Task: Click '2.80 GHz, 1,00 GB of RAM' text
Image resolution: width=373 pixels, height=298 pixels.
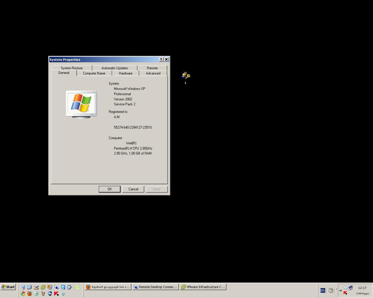Action: click(x=133, y=153)
